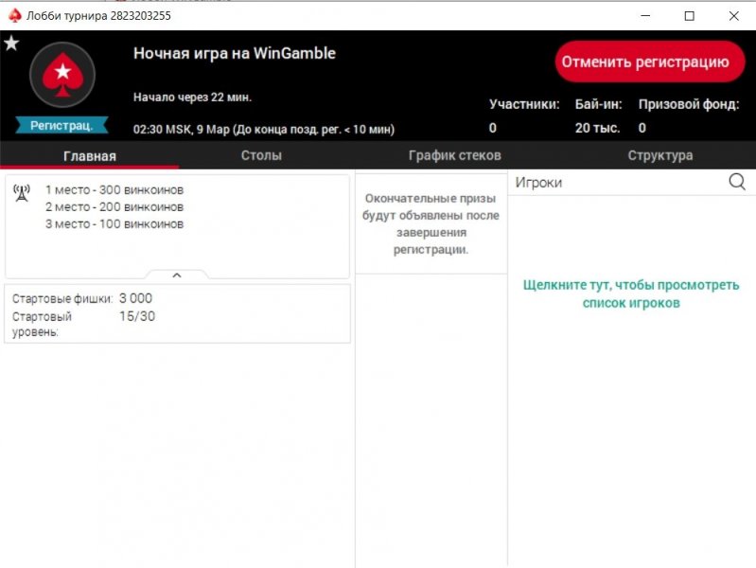Click the Призовой фонд label
This screenshot has width=756, height=568.
[x=681, y=104]
